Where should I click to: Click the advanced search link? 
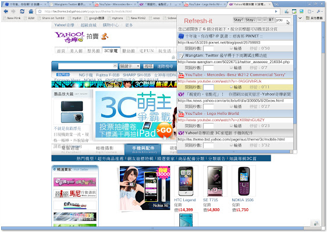[165, 66]
